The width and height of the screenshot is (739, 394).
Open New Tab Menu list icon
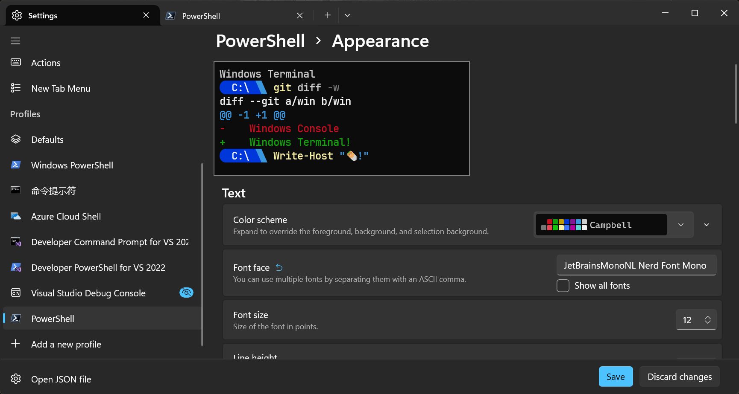tap(16, 88)
